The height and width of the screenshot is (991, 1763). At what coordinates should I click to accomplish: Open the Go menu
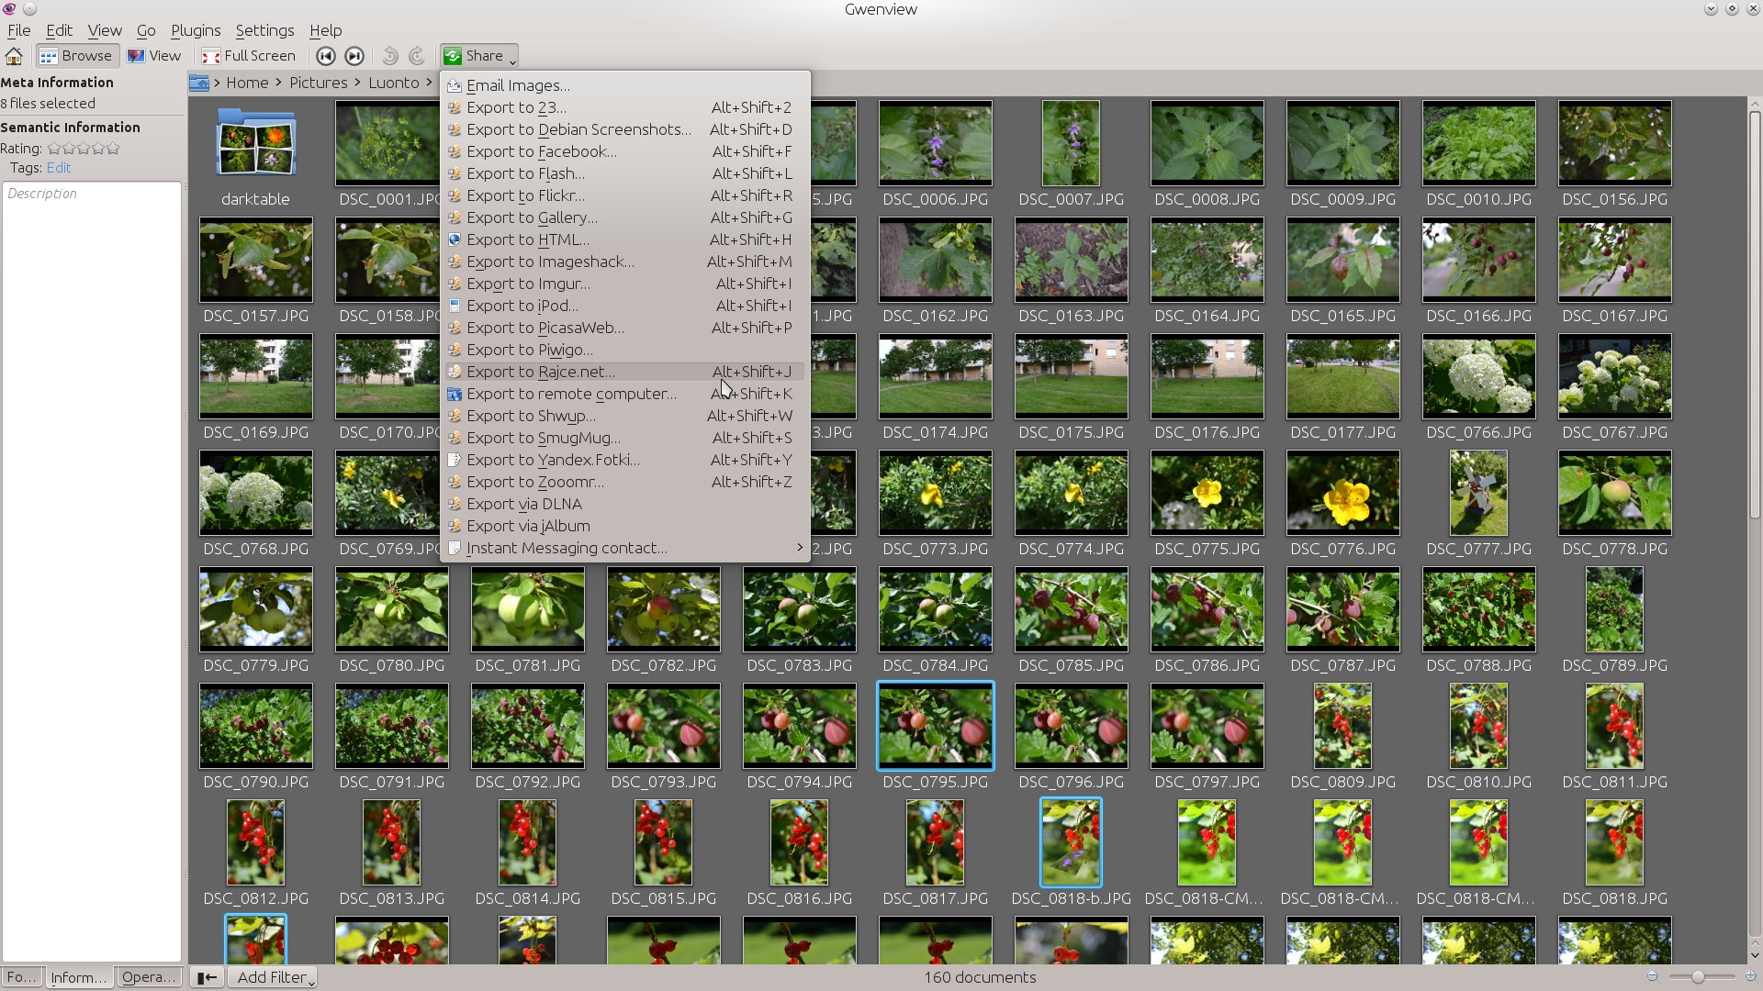146,30
